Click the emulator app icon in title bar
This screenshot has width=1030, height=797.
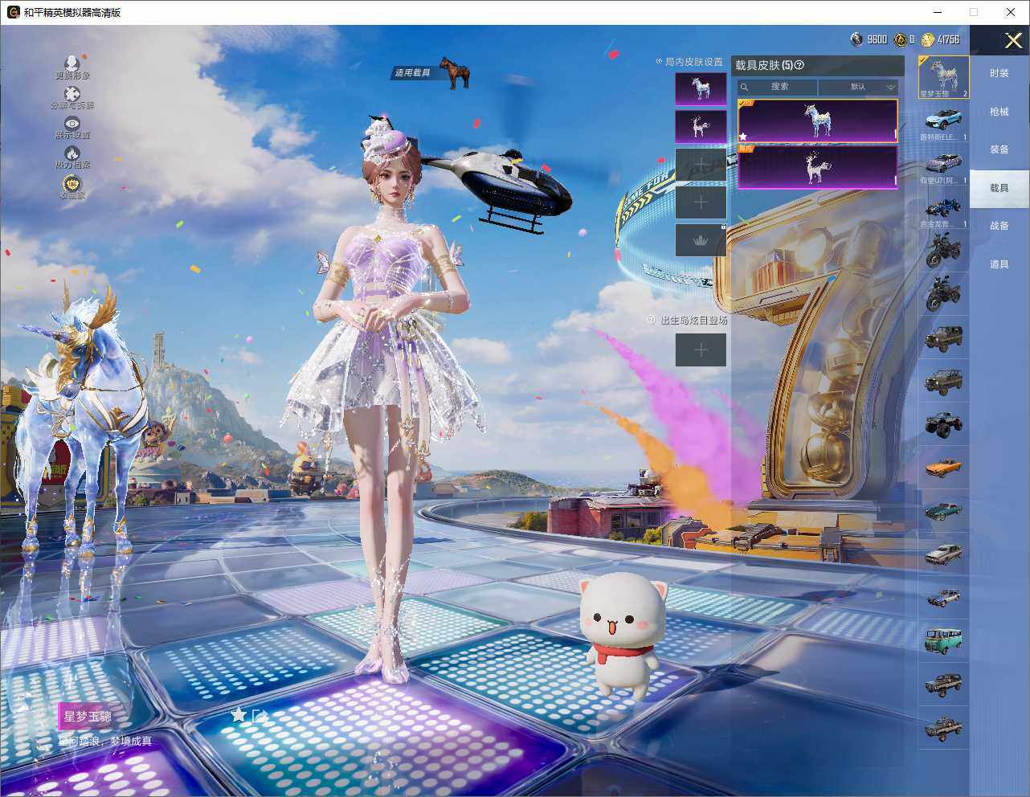click(13, 12)
